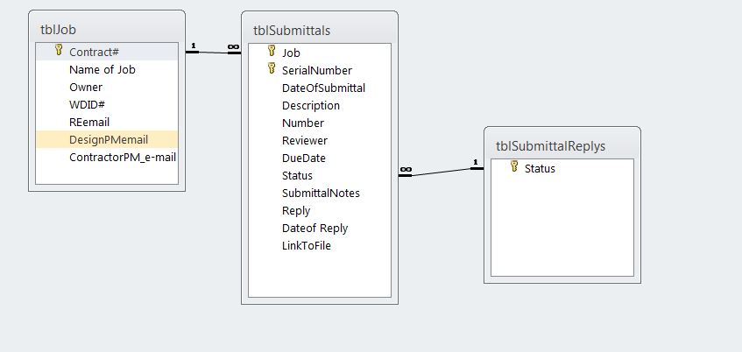Click the Reviewer field in tblSubmittals
Image resolution: width=742 pixels, height=352 pixels.
tap(304, 140)
